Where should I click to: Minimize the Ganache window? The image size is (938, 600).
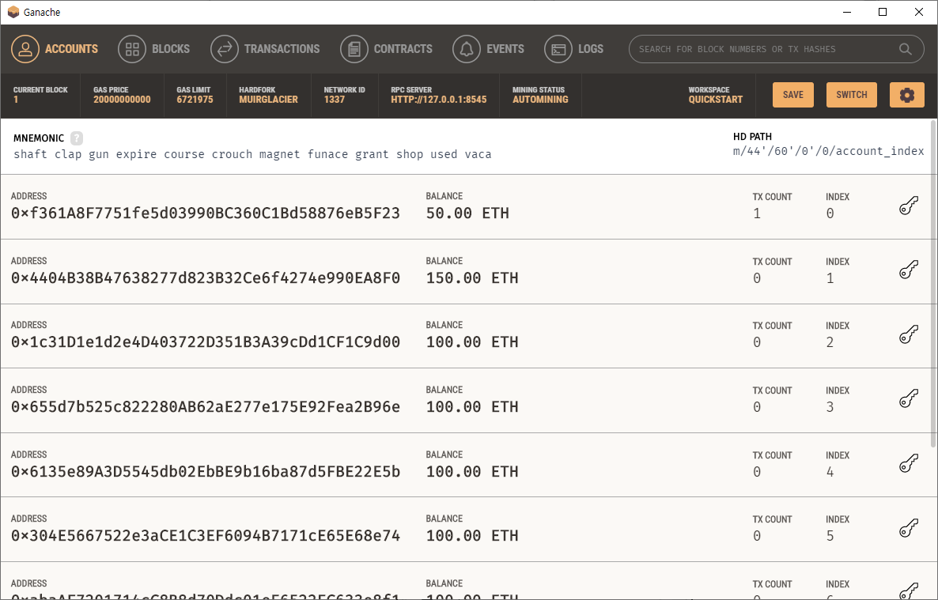click(847, 12)
